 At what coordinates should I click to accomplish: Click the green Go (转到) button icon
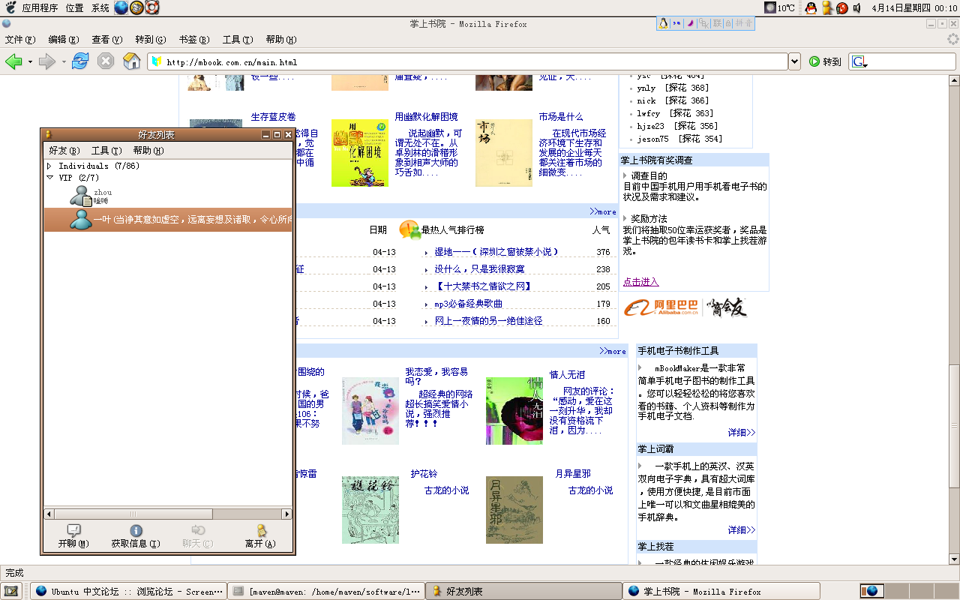click(x=814, y=62)
